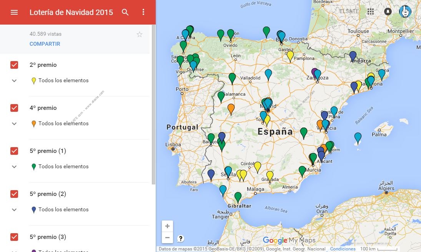Select Todos los elementos under 5º premio (1)
421x252 pixels.
[x=63, y=166]
